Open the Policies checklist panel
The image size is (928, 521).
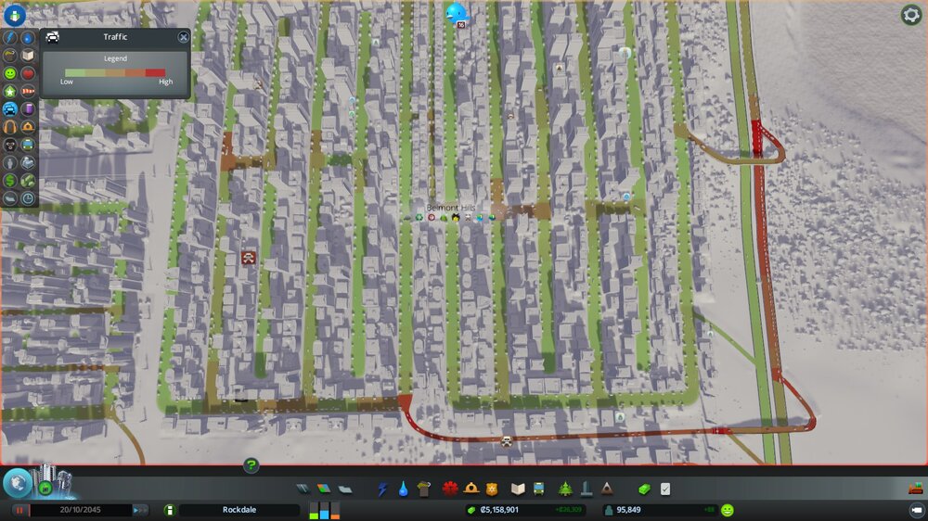coord(665,489)
